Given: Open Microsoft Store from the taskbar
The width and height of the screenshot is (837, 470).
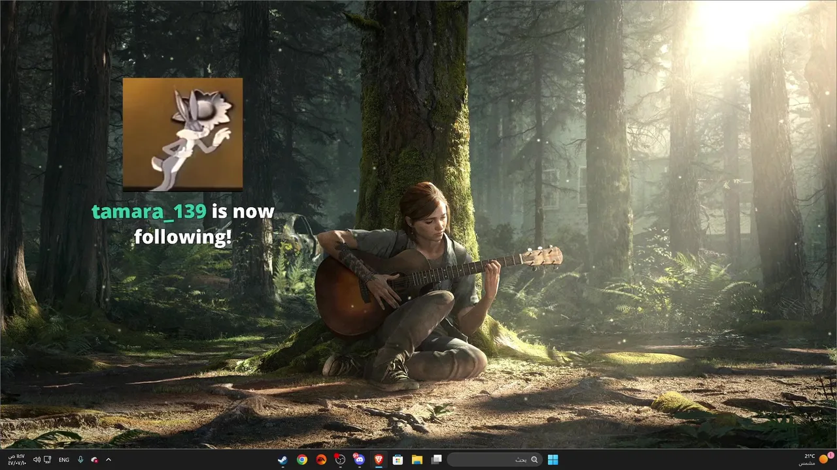Looking at the screenshot, I should tap(397, 460).
